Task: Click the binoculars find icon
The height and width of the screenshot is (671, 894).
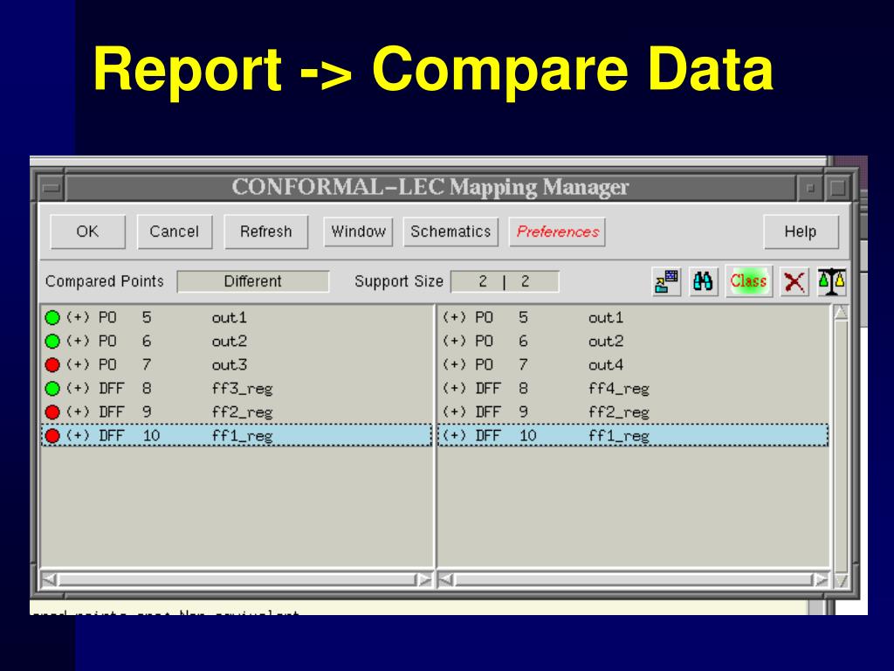Action: pos(703,281)
